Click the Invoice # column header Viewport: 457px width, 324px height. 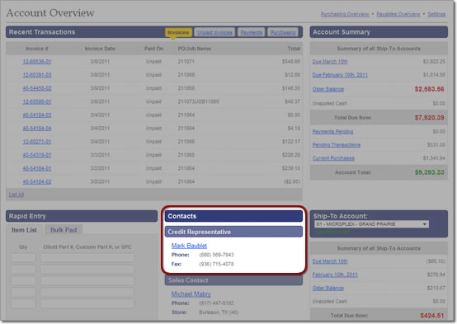coord(37,49)
